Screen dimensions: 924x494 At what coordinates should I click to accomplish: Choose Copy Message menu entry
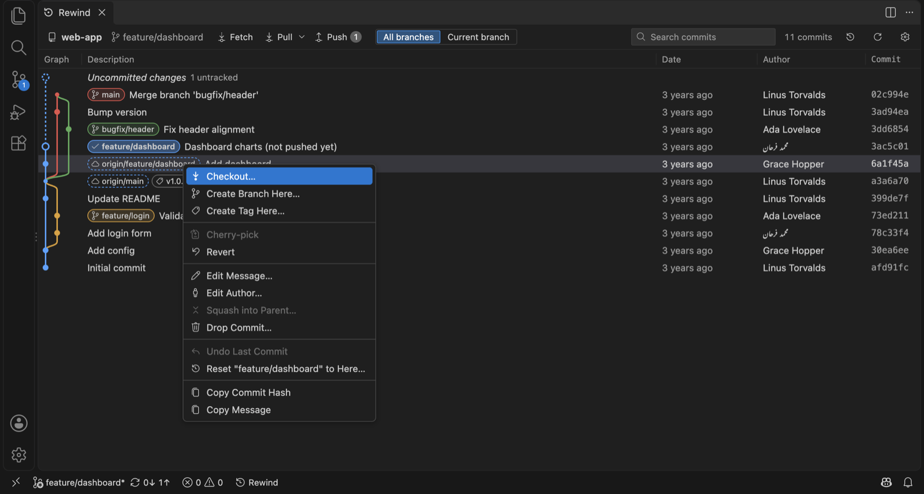click(x=279, y=409)
